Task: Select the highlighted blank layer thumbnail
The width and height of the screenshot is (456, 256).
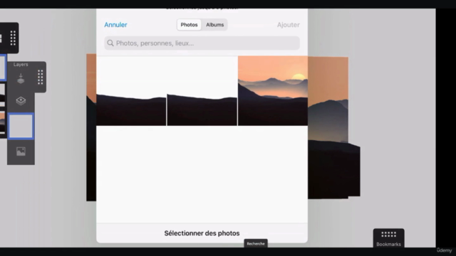Action: [21, 127]
